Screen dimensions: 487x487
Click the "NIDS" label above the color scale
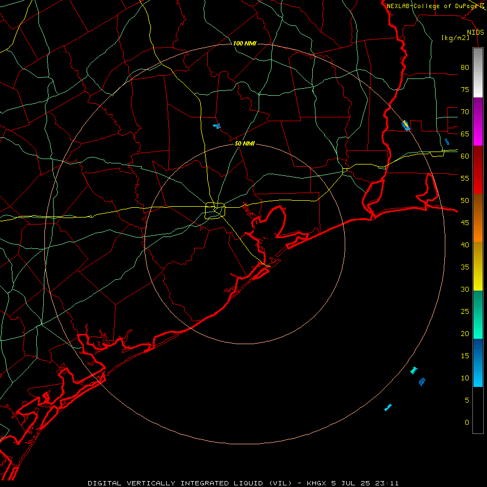476,32
